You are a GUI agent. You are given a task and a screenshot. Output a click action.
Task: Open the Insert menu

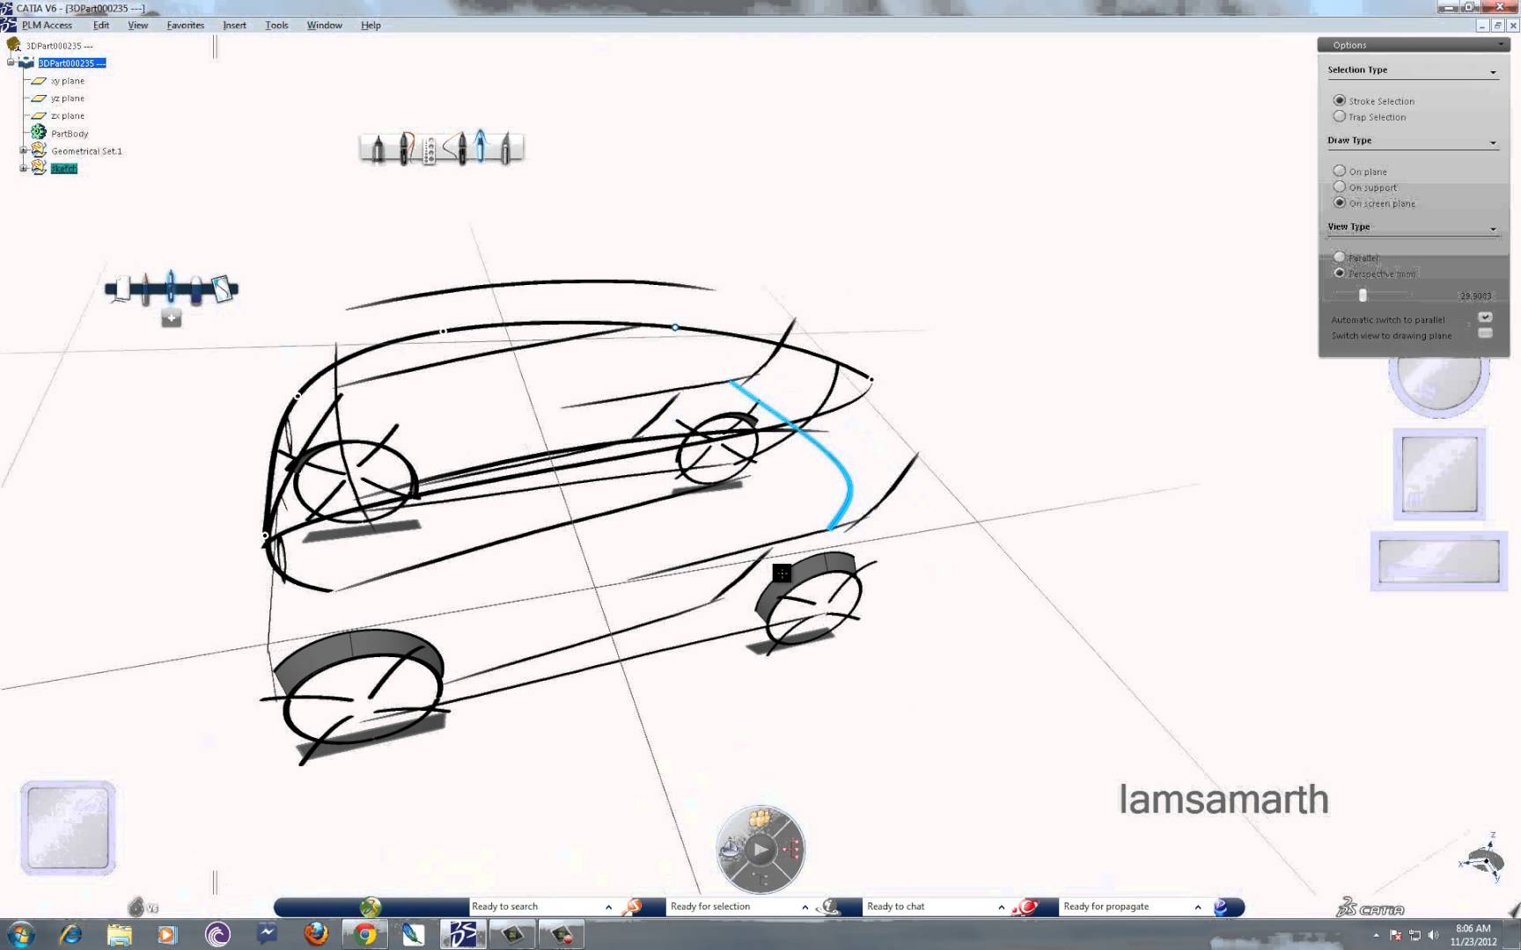[x=233, y=25]
